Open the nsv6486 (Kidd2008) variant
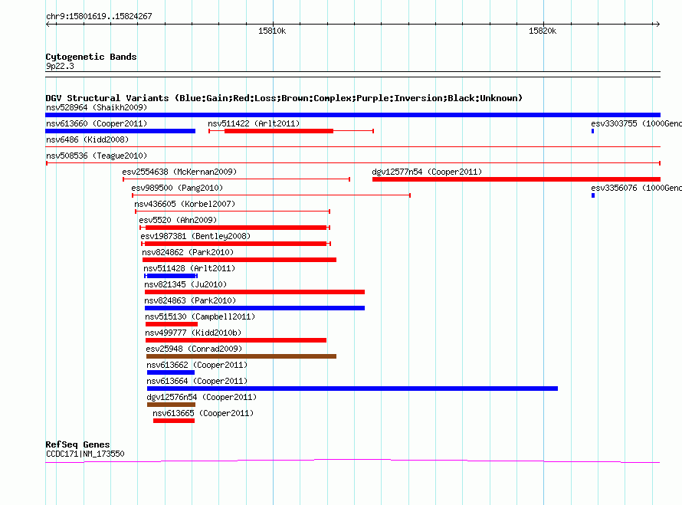Screen dimensions: 682x505 [x=87, y=139]
